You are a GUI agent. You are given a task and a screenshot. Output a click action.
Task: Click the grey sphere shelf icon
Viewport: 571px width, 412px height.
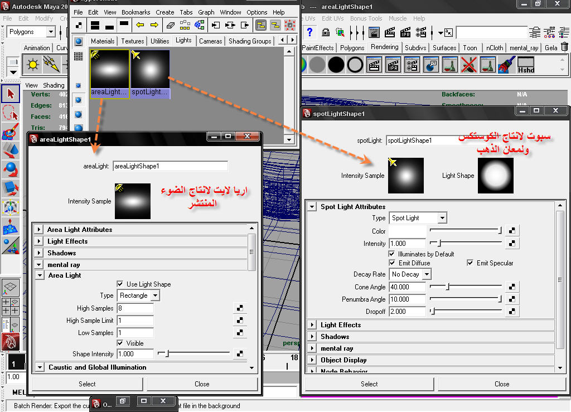coord(317,65)
